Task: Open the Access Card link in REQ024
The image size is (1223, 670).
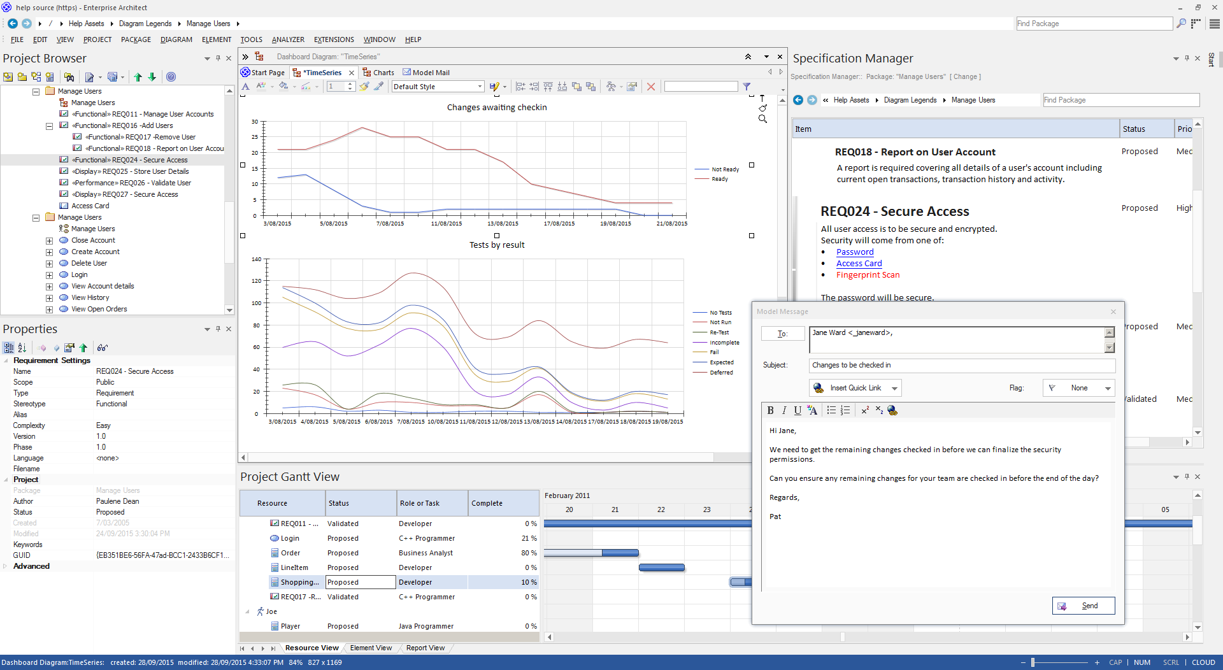Action: point(859,264)
